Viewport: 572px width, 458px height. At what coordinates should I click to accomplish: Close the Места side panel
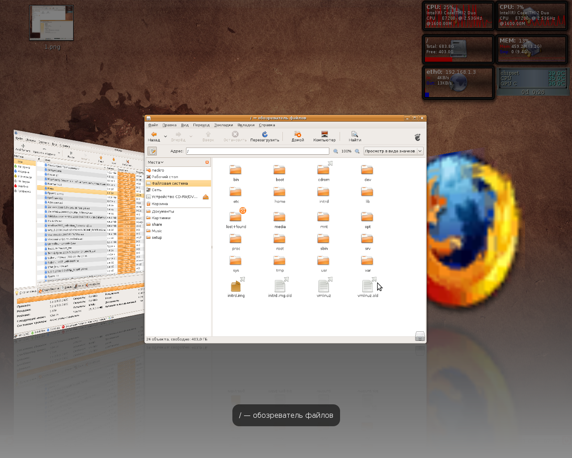point(207,162)
